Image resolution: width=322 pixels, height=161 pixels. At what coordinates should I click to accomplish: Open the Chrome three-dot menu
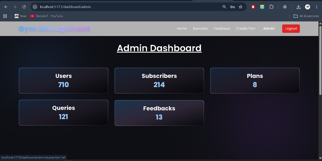pos(316,7)
